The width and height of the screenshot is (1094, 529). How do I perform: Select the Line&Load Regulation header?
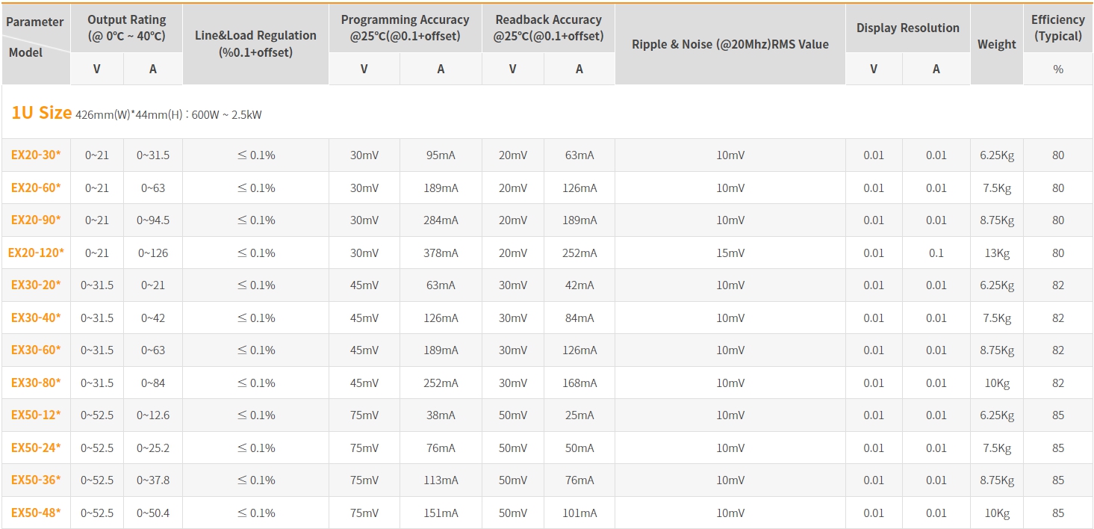255,44
